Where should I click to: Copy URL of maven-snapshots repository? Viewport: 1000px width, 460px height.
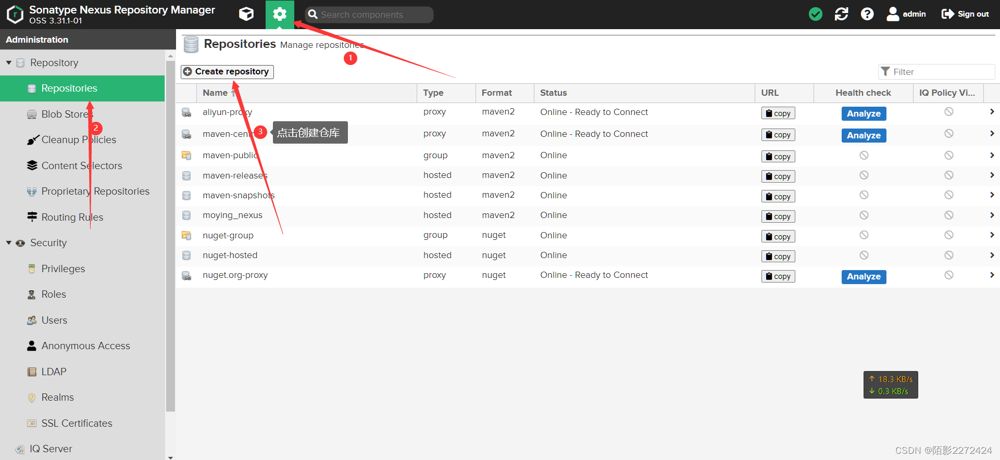pos(778,197)
